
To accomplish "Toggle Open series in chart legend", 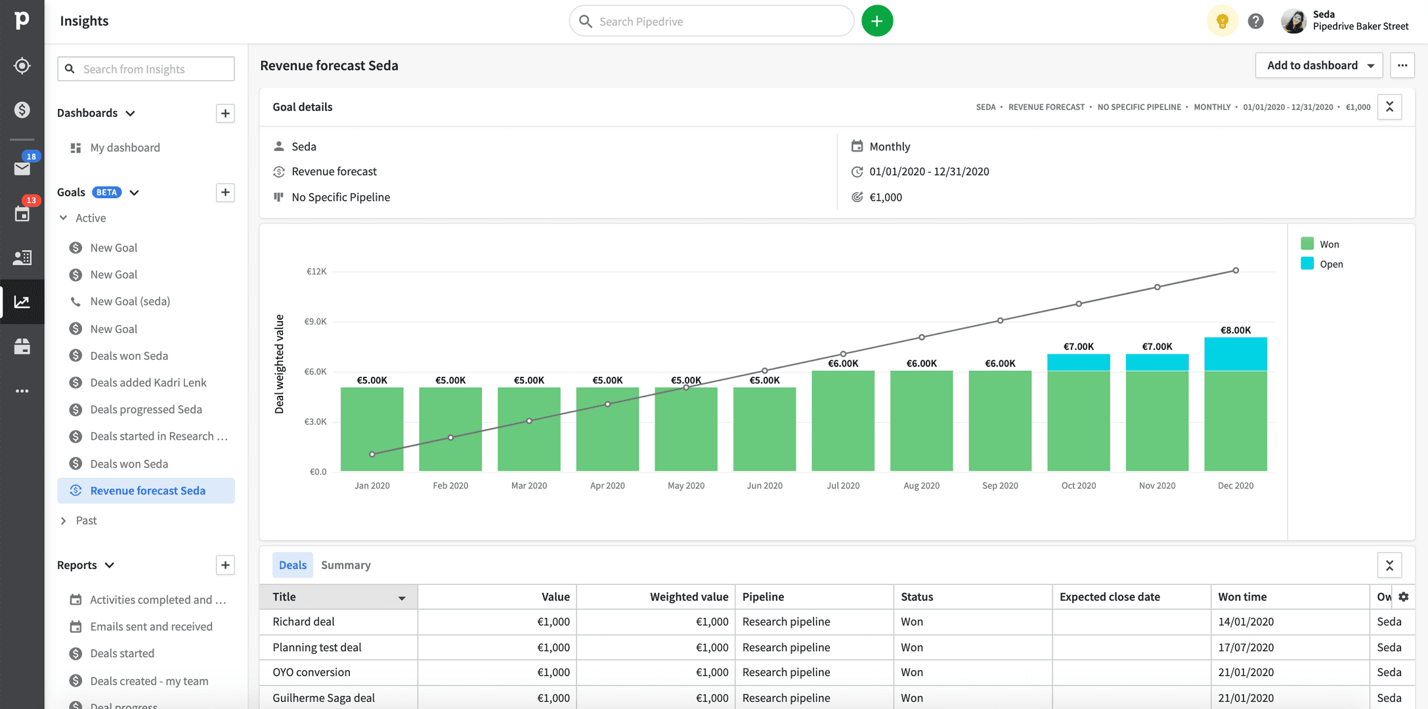I will (1322, 264).
